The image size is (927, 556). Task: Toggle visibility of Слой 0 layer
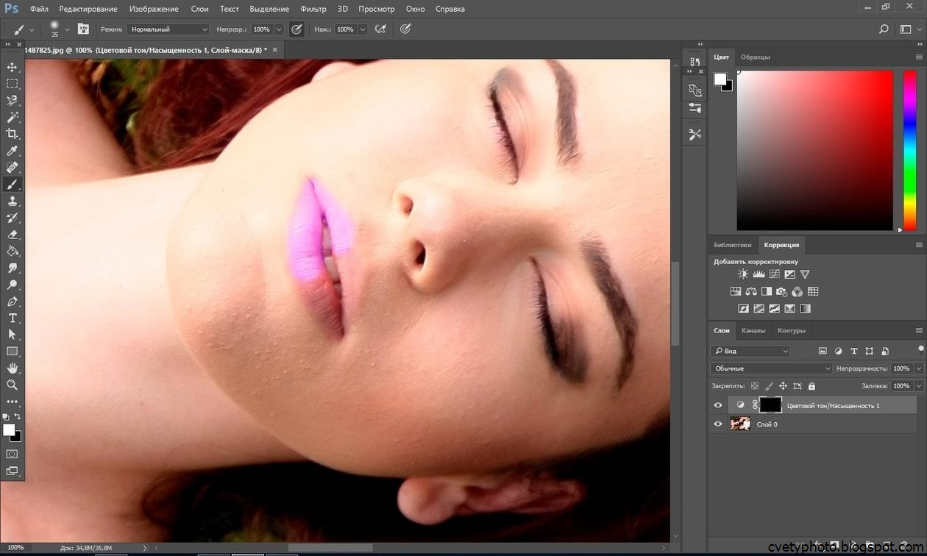coord(718,424)
